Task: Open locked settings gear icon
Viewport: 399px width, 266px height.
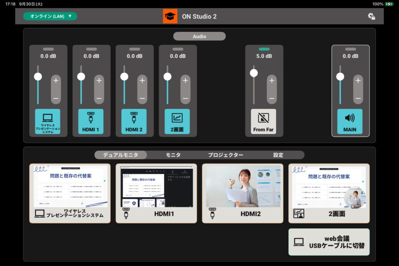Action: (x=371, y=16)
